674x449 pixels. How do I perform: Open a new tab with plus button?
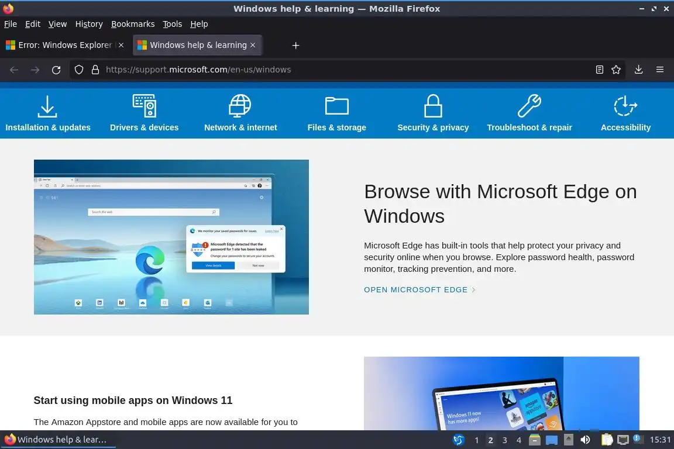295,45
